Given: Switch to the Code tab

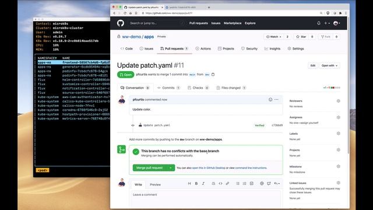Looking at the screenshot, I should (x=126, y=48).
